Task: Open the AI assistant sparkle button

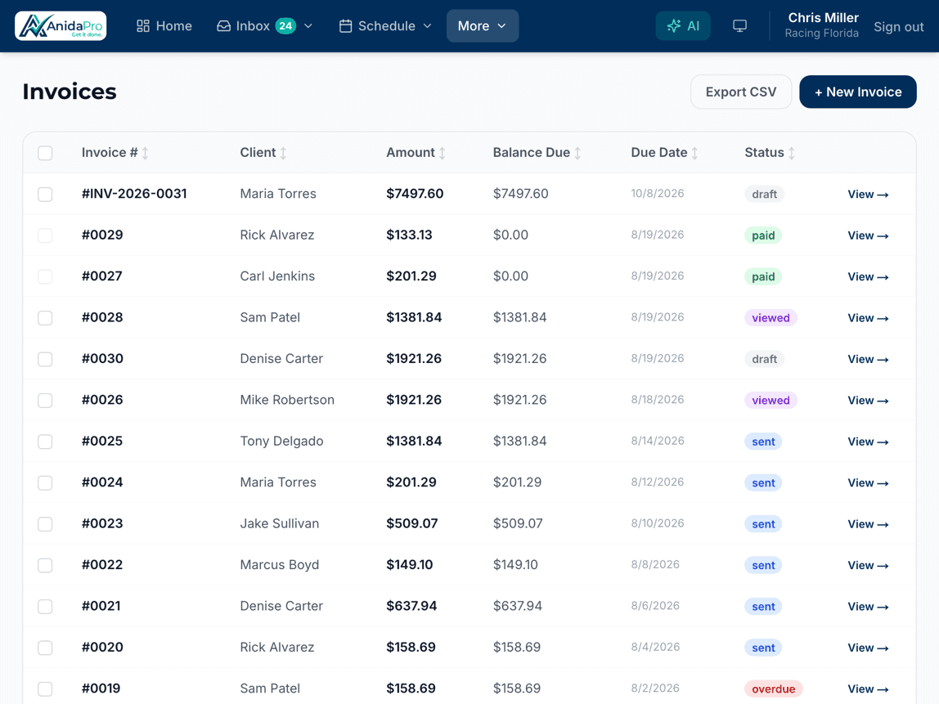Action: click(x=683, y=25)
